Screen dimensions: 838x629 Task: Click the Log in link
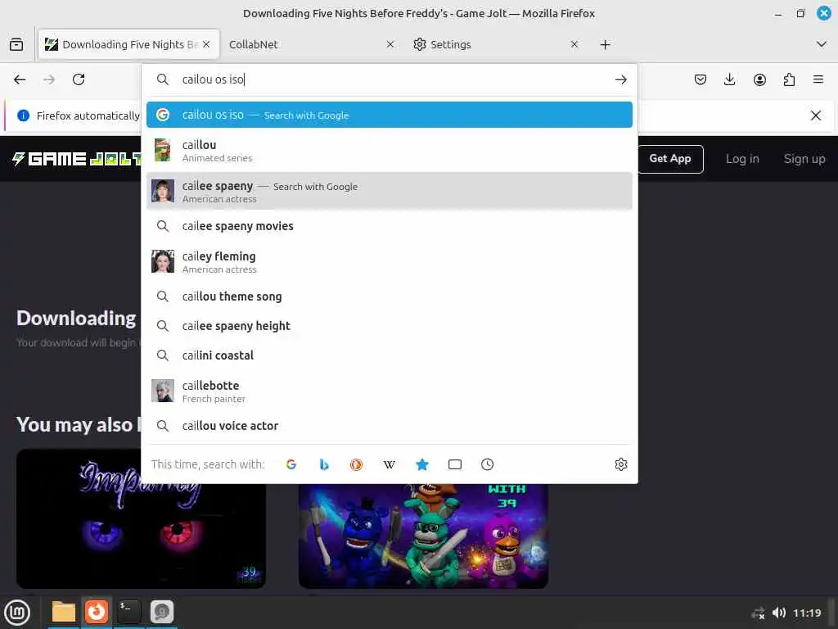[742, 159]
